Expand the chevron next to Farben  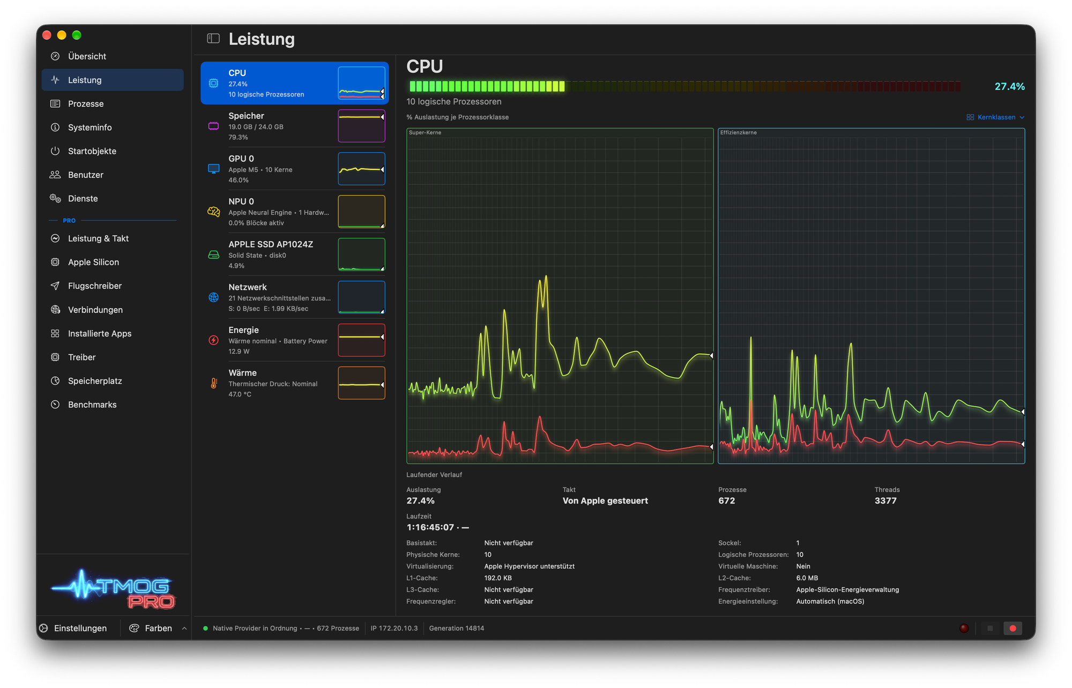pos(184,629)
